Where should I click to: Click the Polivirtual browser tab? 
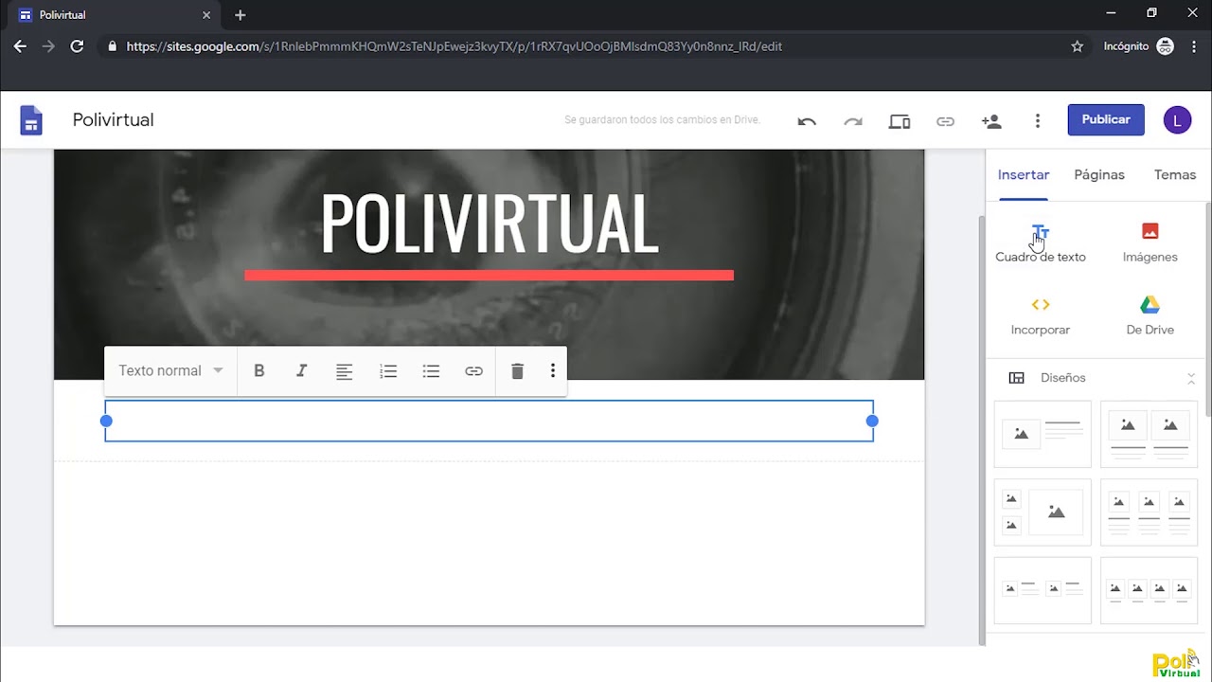(x=116, y=15)
